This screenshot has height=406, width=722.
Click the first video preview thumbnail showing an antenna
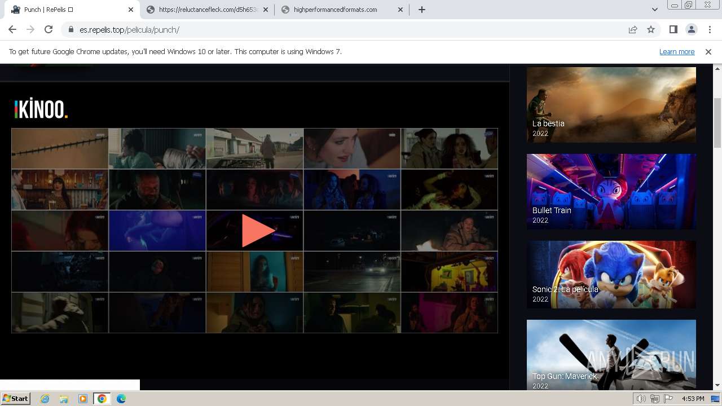(60, 148)
